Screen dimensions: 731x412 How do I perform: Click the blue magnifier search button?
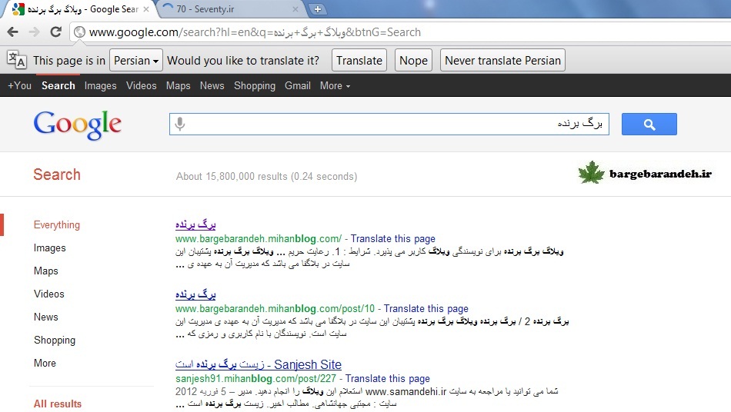tap(649, 125)
